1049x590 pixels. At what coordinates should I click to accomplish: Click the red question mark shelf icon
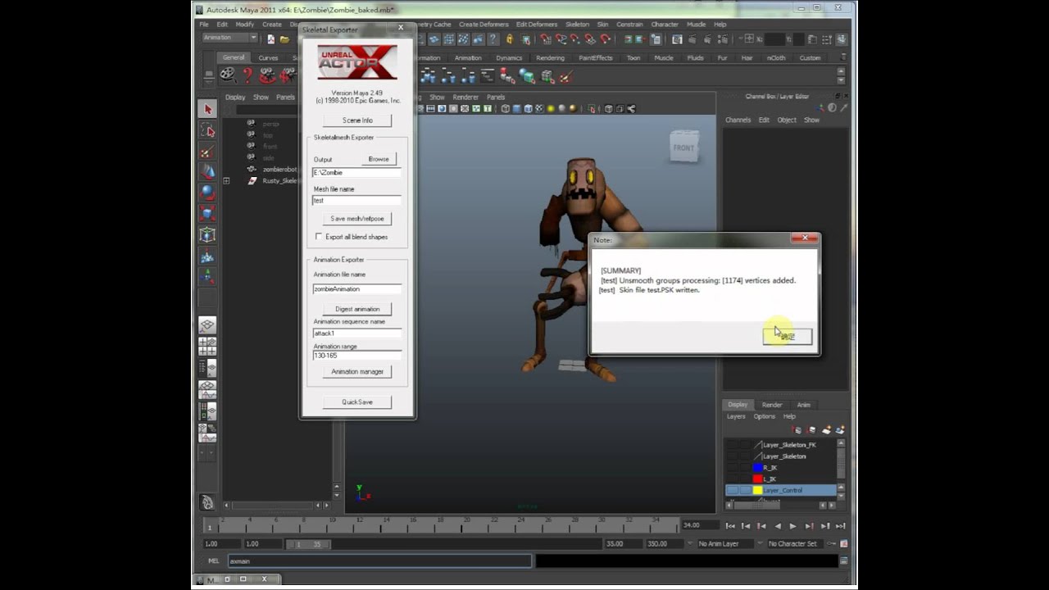pos(247,75)
